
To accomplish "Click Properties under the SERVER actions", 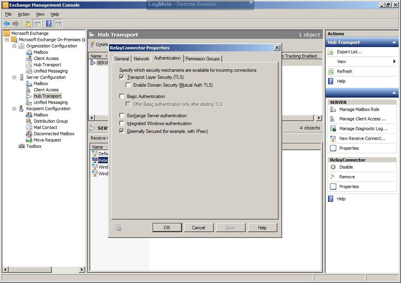I will tap(349, 149).
